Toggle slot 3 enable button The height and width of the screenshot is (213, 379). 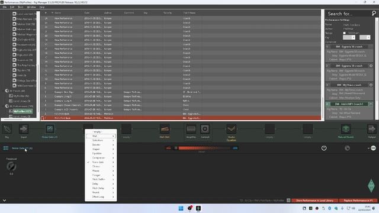(x=371, y=85)
